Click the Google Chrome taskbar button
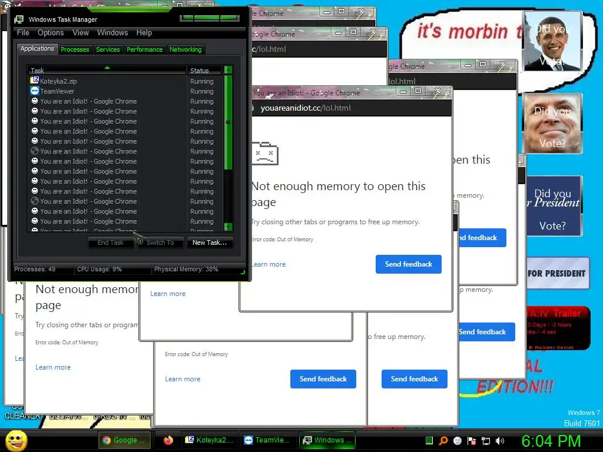This screenshot has height=452, width=603. click(x=125, y=440)
